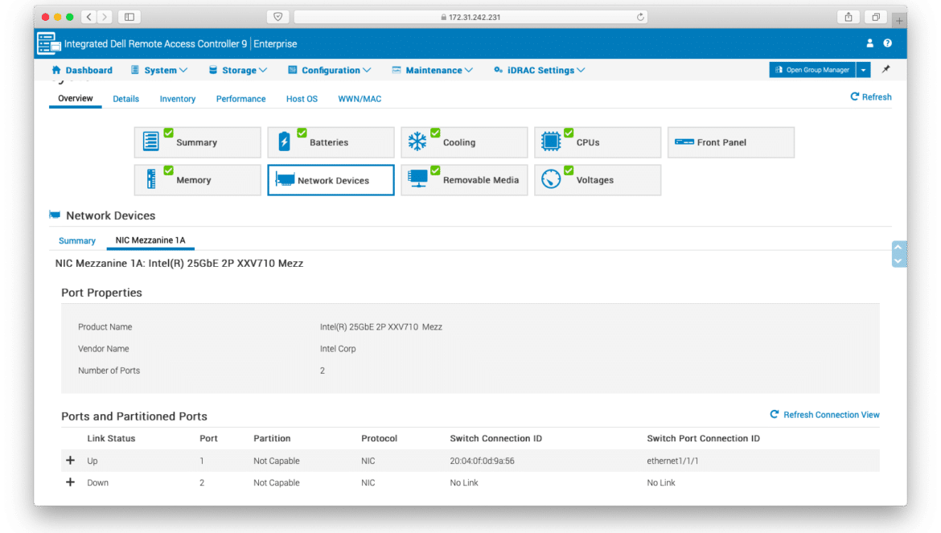941x533 pixels.
Task: Click the iDRAC logo icon in header
Action: (x=48, y=43)
